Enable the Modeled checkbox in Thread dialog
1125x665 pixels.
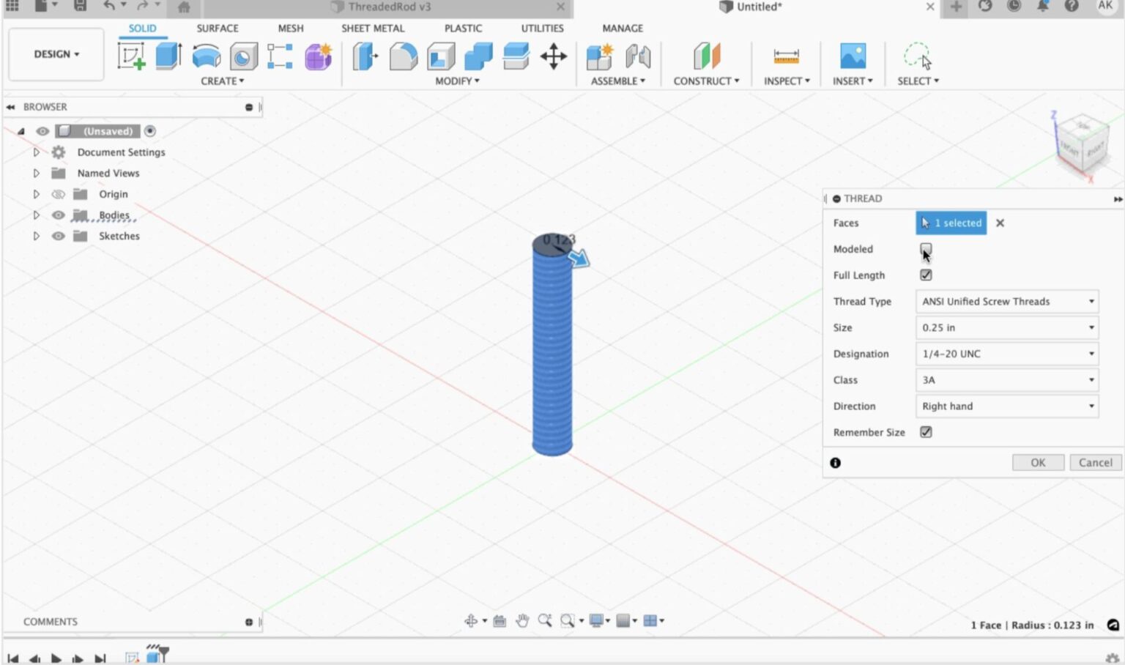926,249
